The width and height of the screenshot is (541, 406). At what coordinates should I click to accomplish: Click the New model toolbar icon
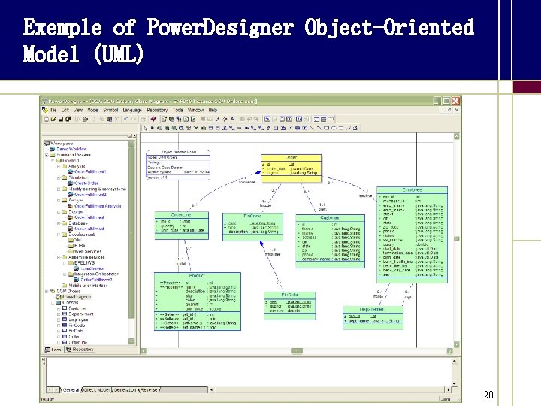tap(47, 119)
